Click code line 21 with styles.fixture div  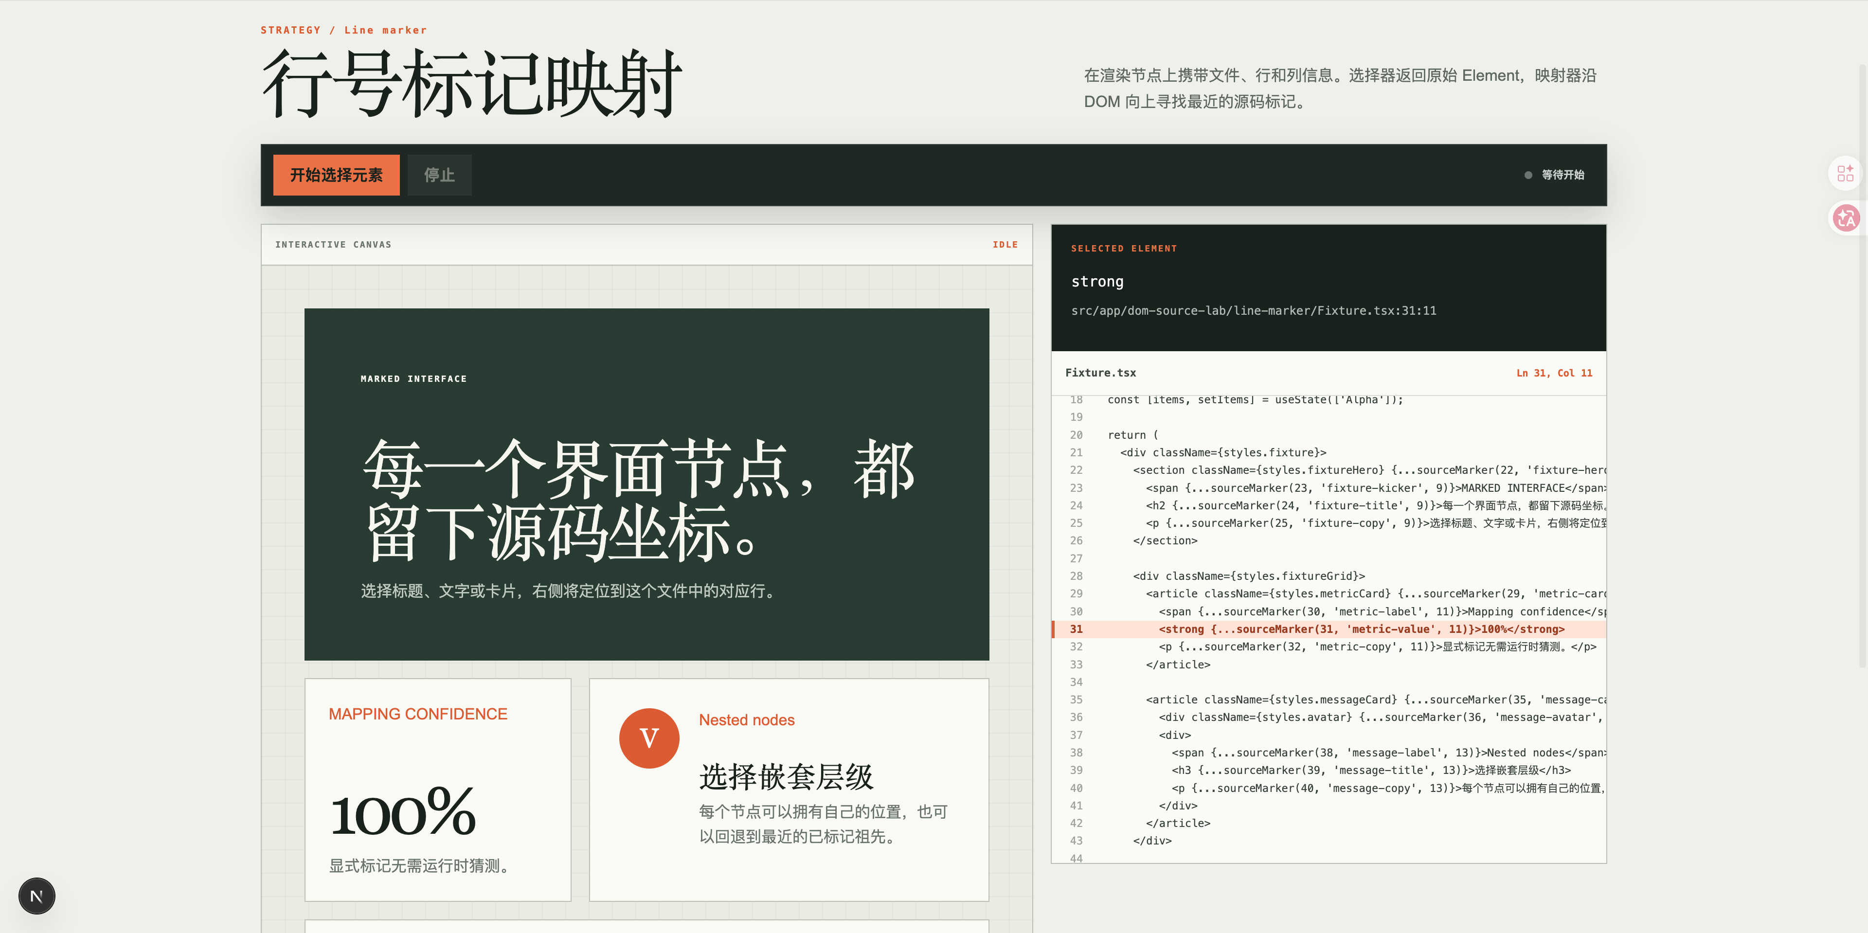tap(1329, 452)
